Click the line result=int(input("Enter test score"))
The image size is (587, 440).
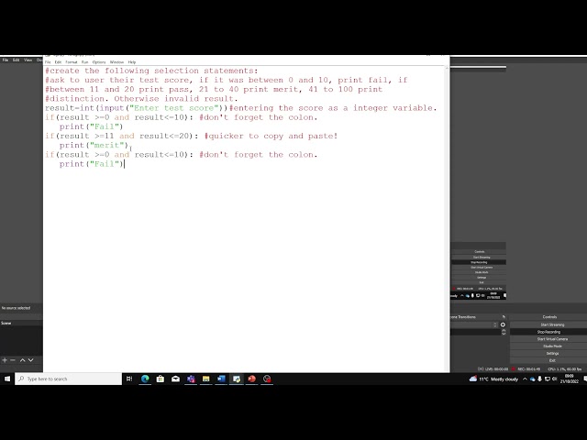pyautogui.click(x=137, y=108)
